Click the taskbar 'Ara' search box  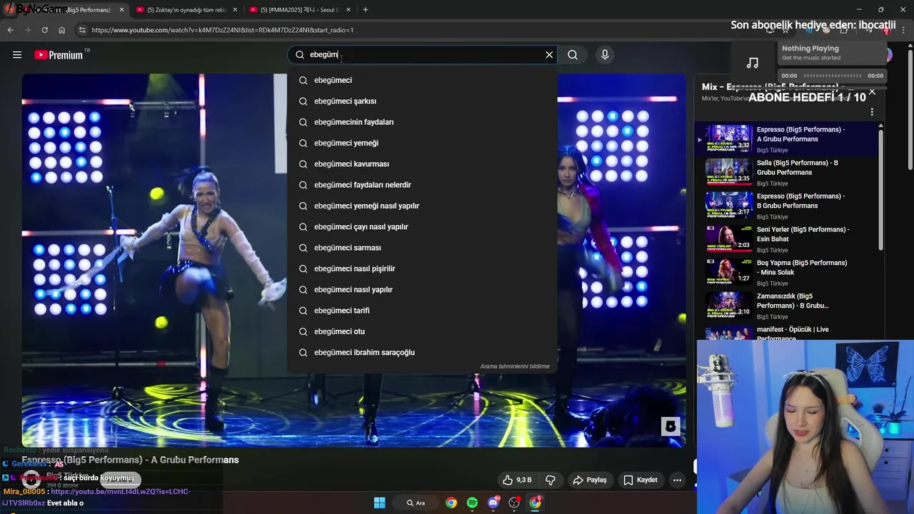(x=416, y=503)
